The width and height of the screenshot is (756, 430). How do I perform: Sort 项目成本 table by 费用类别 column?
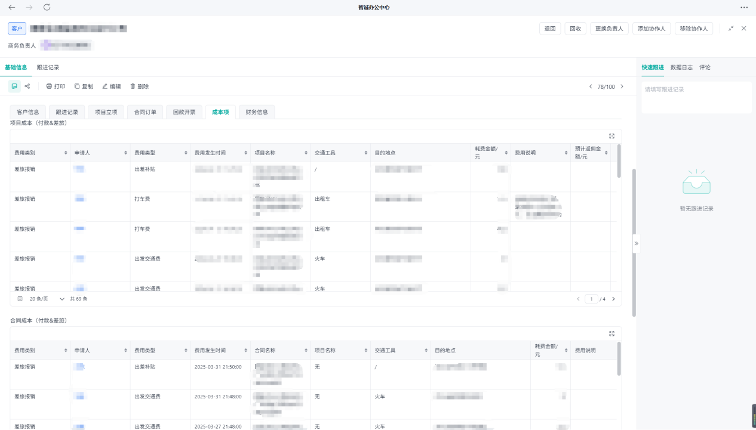click(x=66, y=153)
